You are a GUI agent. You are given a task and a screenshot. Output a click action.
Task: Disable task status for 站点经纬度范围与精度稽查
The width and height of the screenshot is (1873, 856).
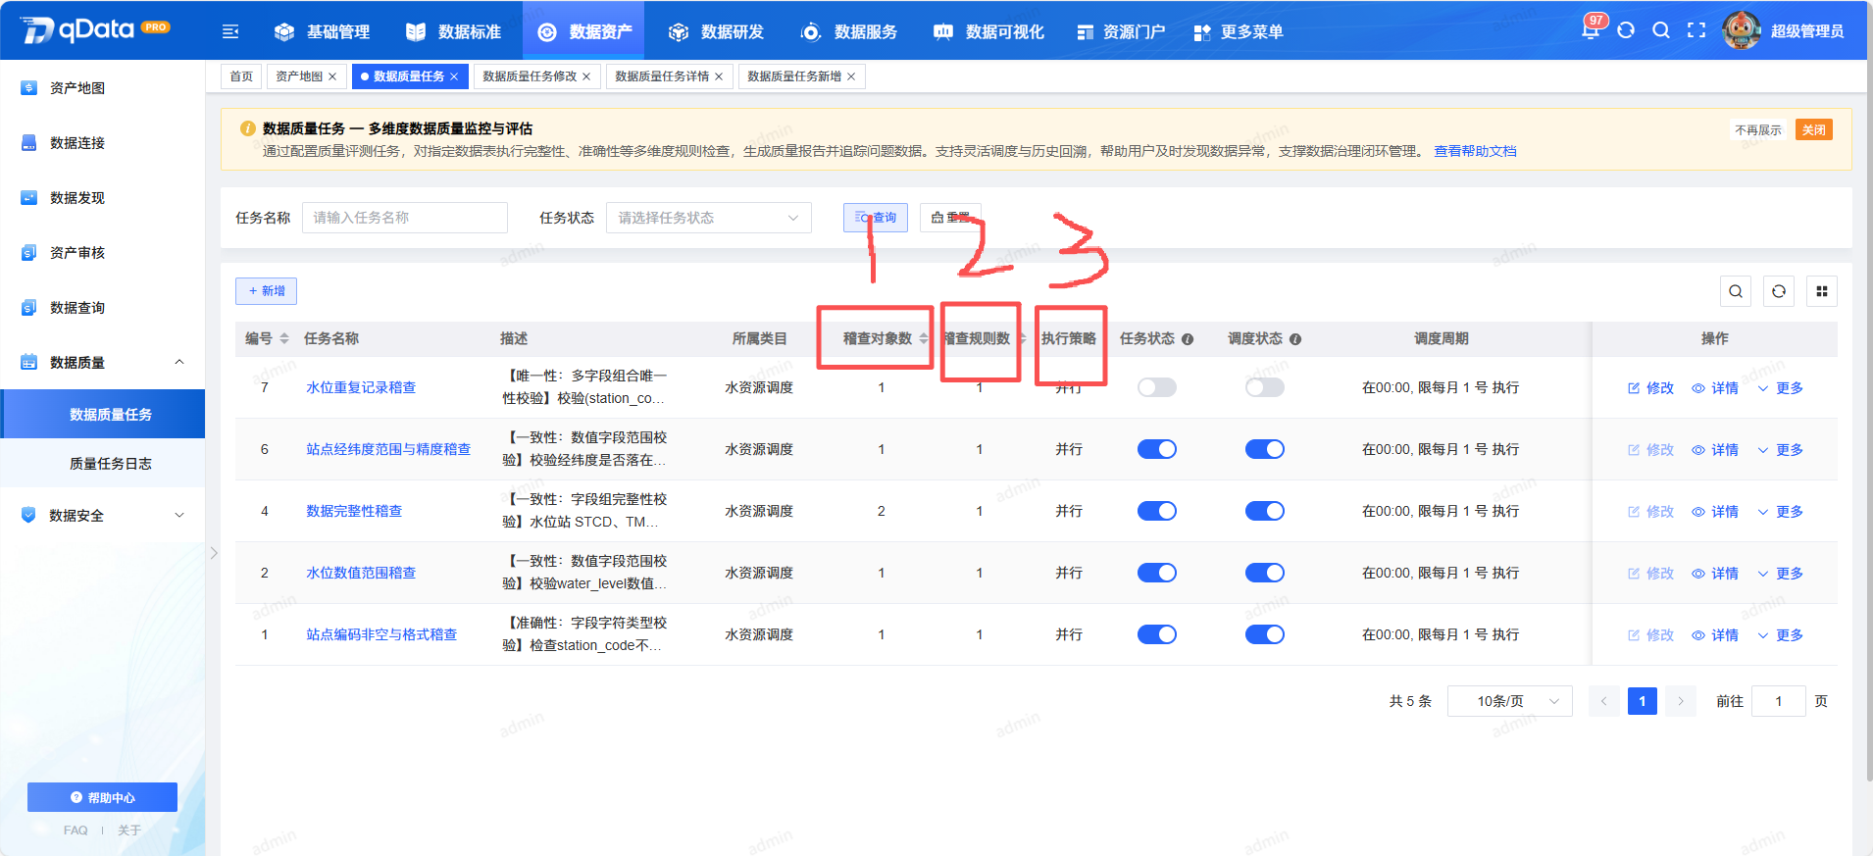tap(1157, 449)
